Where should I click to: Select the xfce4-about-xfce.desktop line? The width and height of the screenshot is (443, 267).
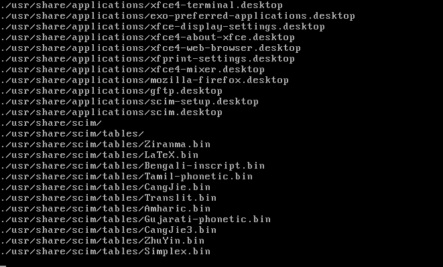click(x=147, y=38)
